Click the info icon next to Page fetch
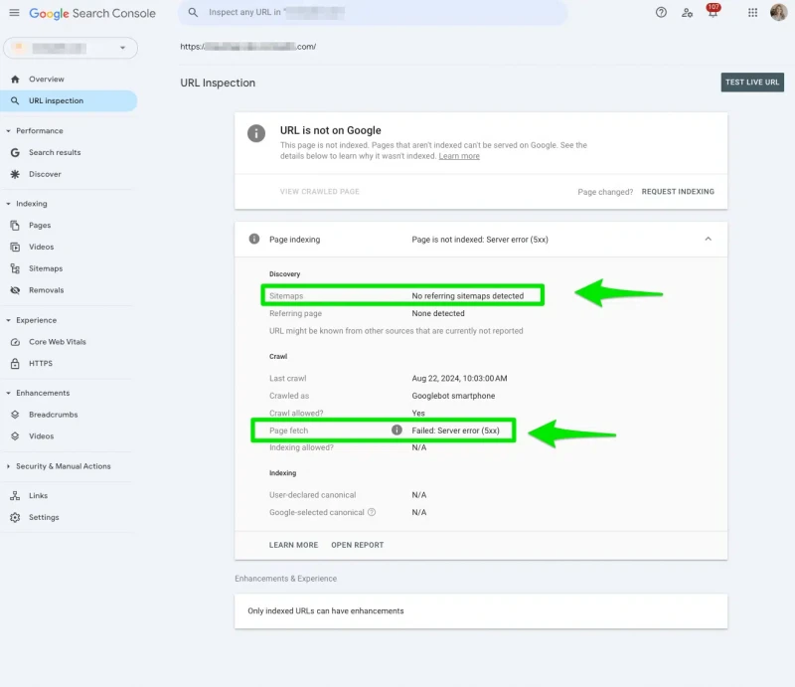 (x=397, y=430)
